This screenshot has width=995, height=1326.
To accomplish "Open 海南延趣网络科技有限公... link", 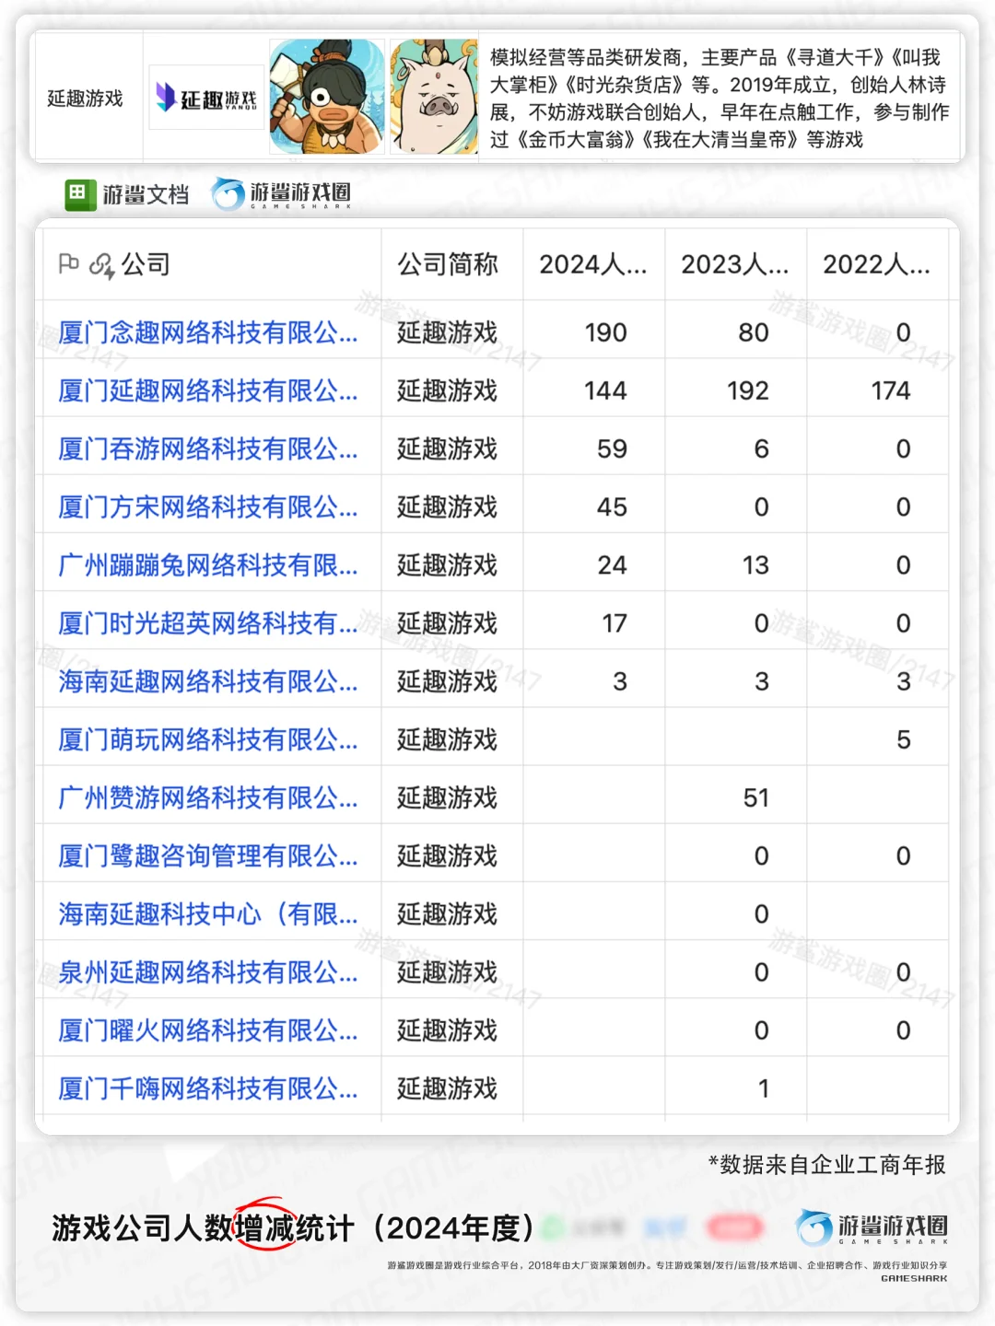I will pos(208,681).
